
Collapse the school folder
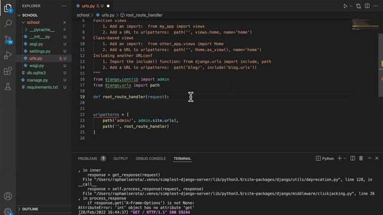(33, 22)
